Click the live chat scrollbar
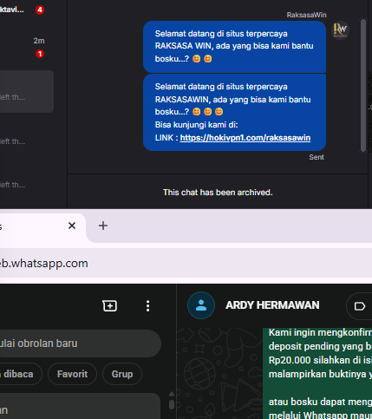The image size is (372, 419). pyautogui.click(x=363, y=85)
